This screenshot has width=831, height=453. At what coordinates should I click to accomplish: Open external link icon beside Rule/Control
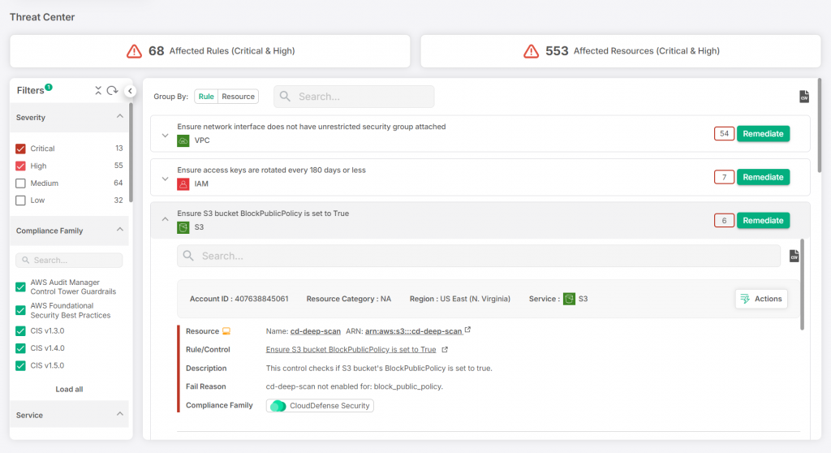click(444, 350)
